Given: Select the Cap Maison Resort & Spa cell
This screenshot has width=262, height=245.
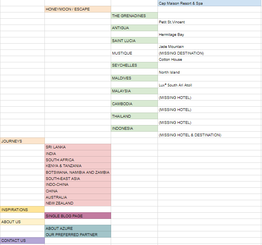Looking at the screenshot, I should pyautogui.click(x=210, y=3).
